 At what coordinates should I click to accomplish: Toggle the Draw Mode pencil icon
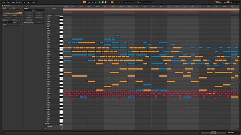tap(215, 2)
